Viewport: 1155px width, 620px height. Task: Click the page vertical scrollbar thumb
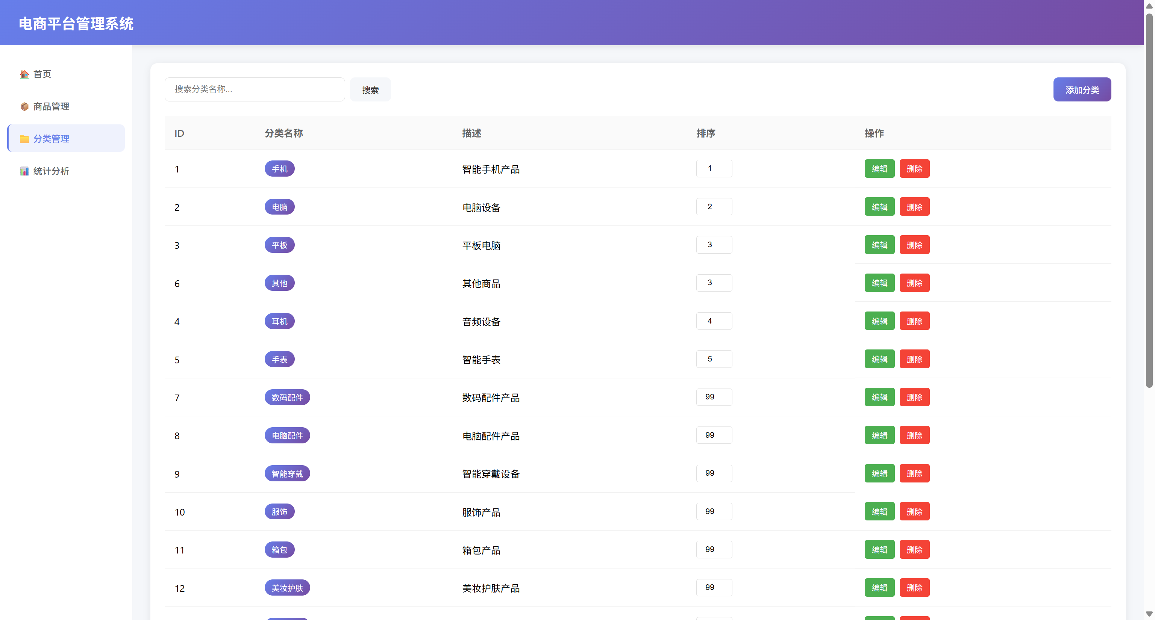1149,200
